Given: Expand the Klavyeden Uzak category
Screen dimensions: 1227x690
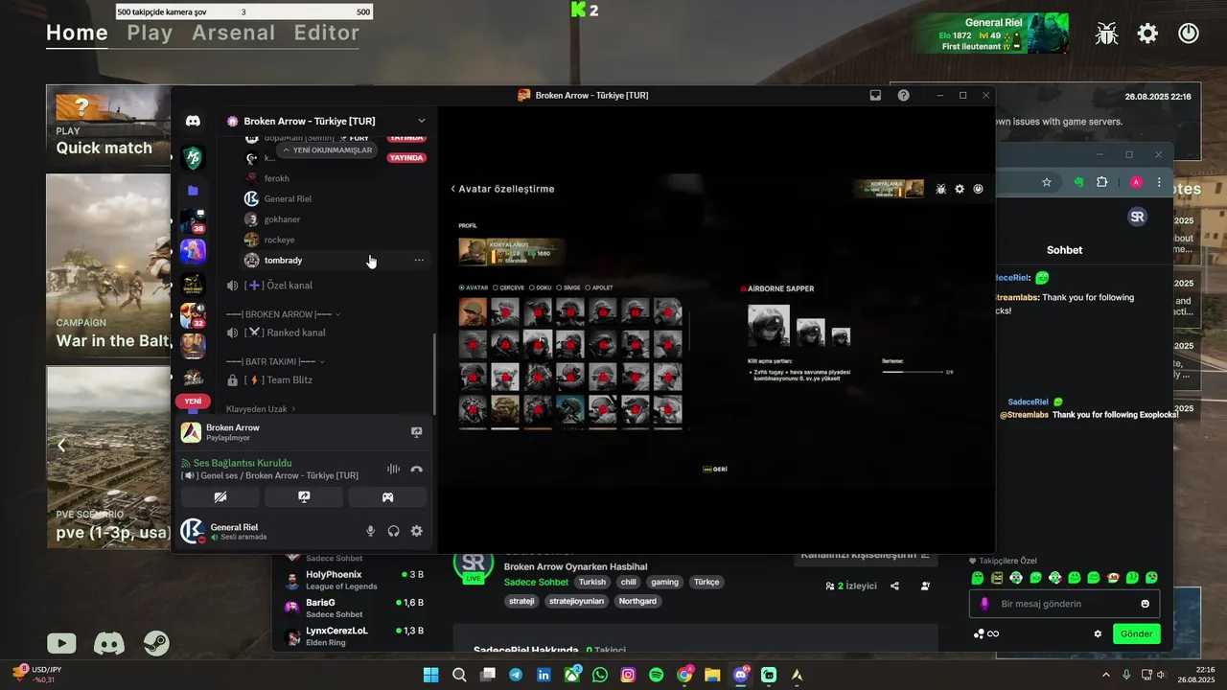Looking at the screenshot, I should 261,408.
